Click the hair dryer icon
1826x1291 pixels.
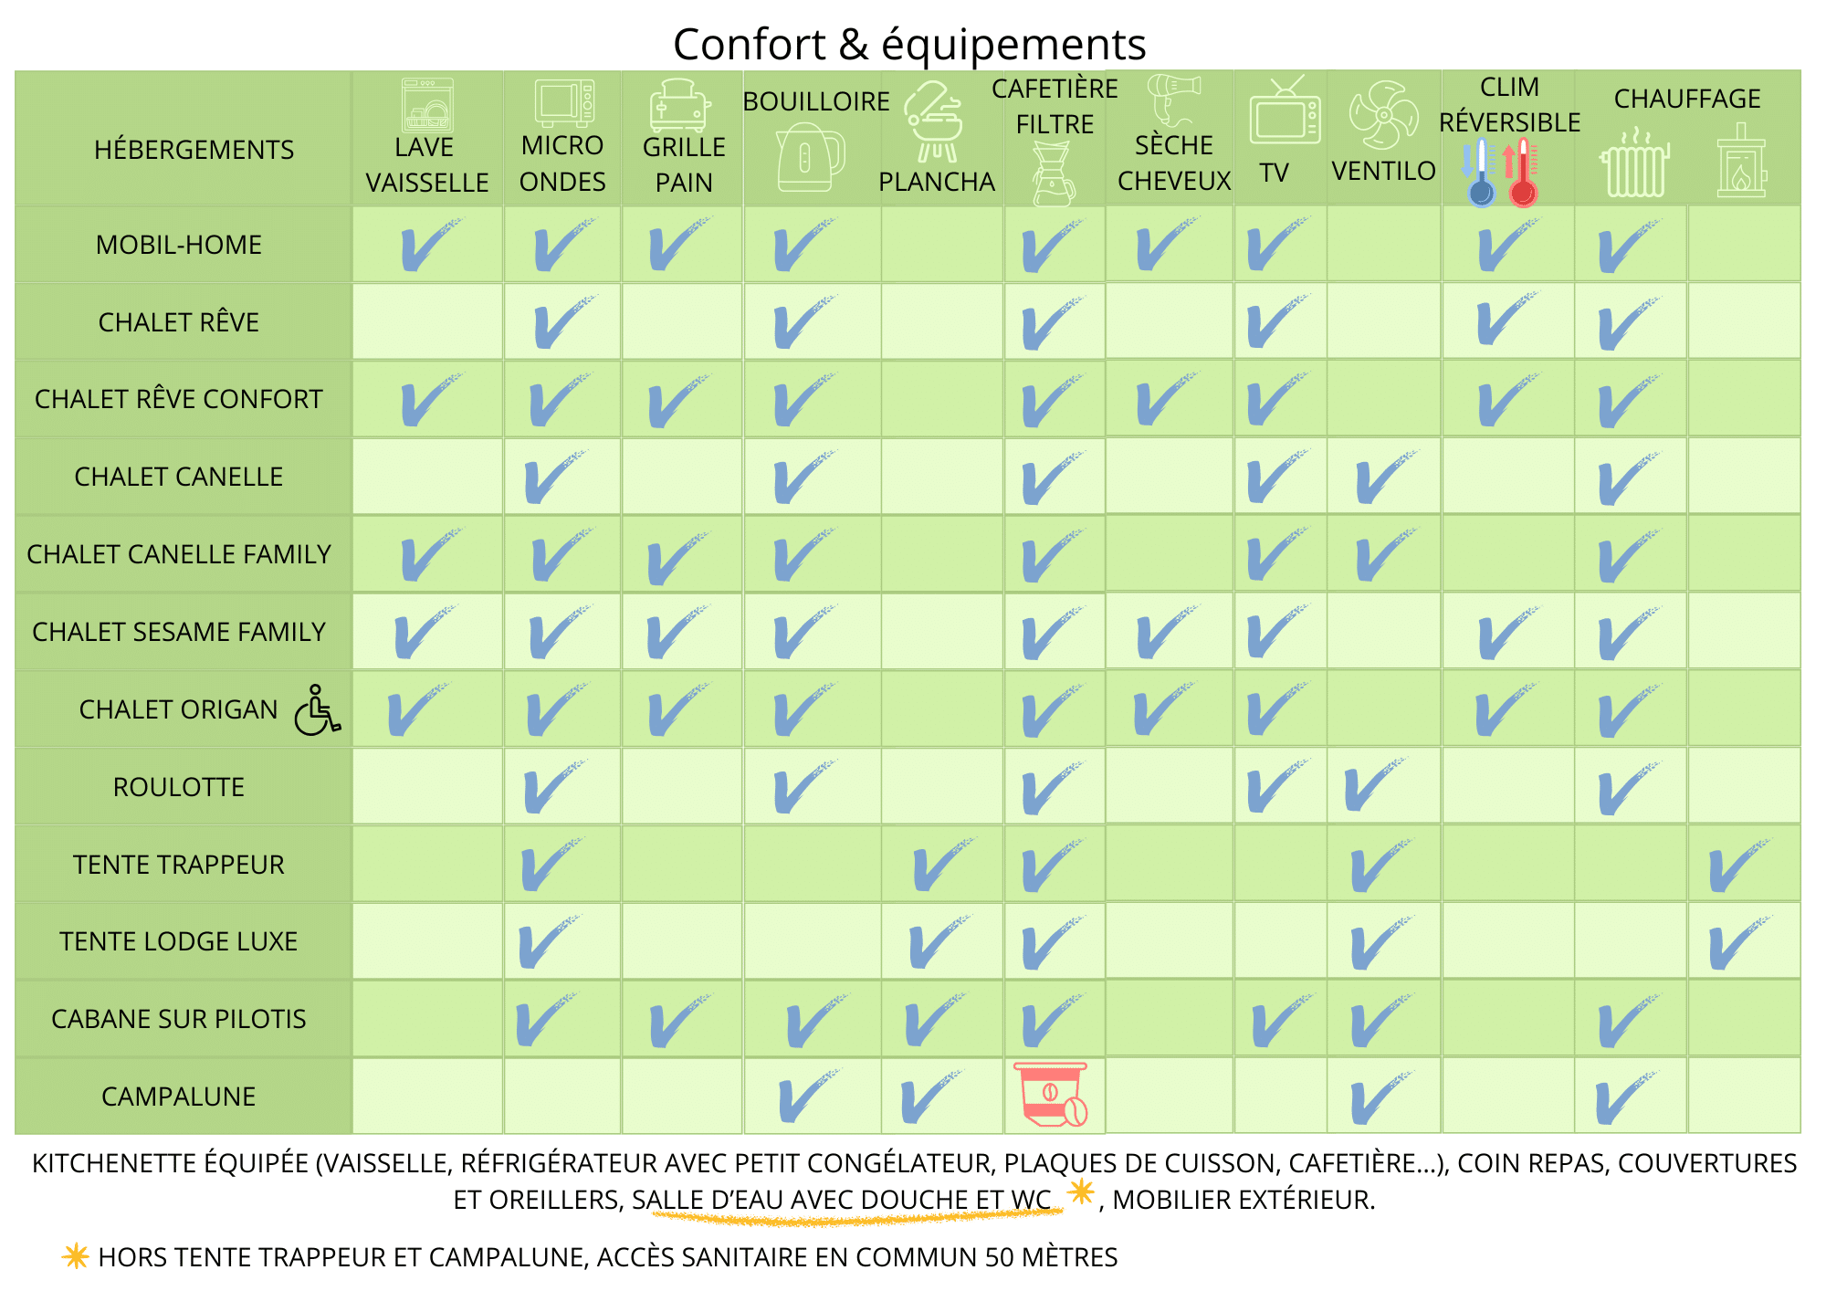tap(1173, 100)
